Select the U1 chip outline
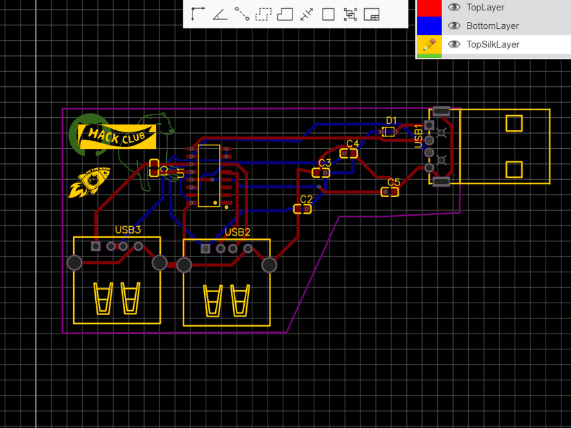The width and height of the screenshot is (571, 428). tap(209, 176)
